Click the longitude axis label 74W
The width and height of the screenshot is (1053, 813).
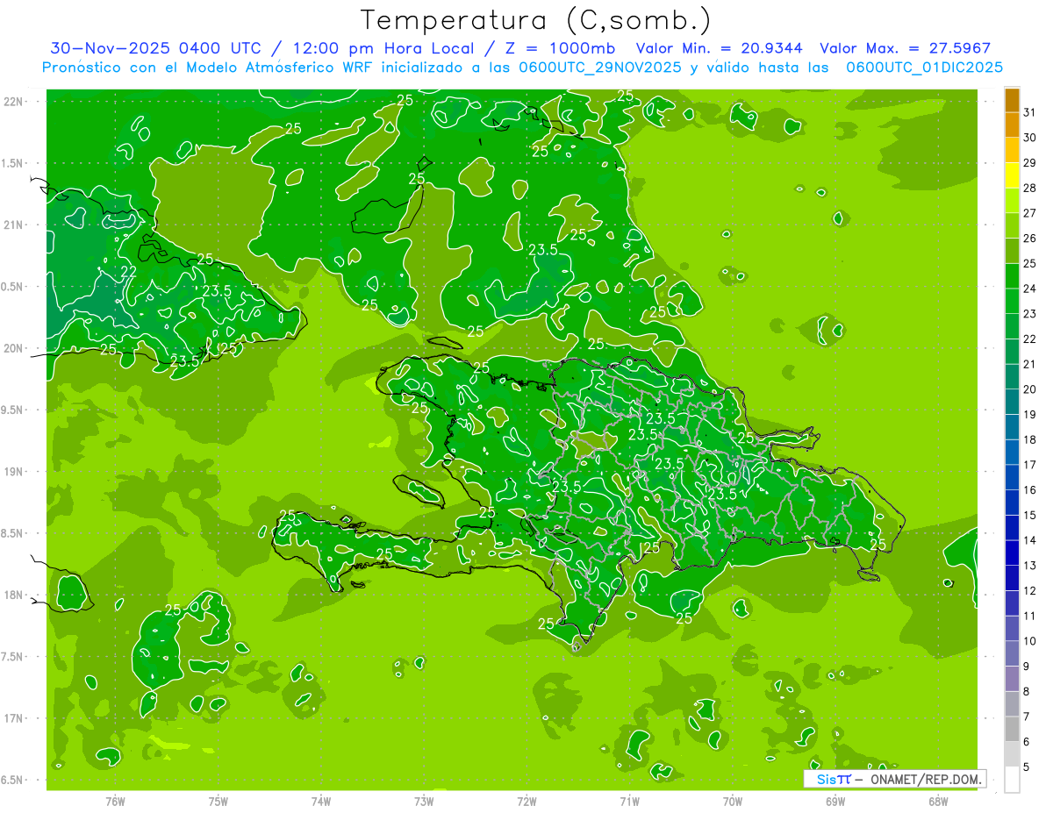321,802
